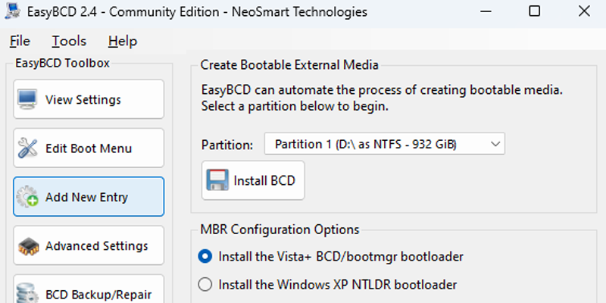Open the Tools menu
This screenshot has width=606, height=303.
(x=69, y=41)
